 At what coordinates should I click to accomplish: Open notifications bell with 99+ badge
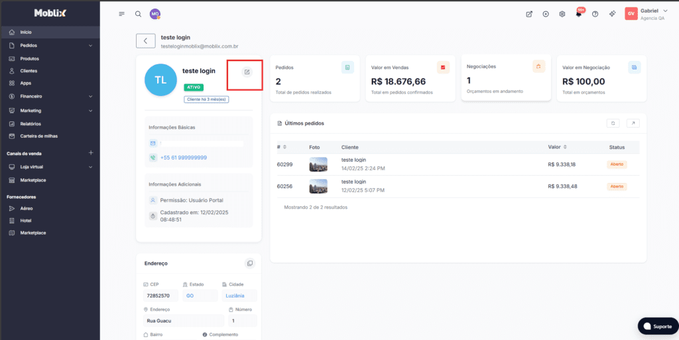(579, 13)
